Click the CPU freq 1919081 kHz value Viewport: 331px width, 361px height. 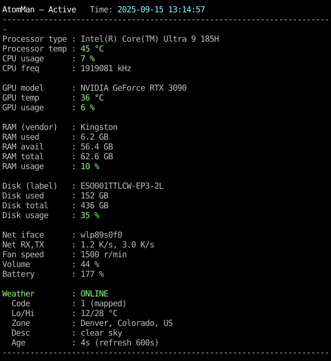pyautogui.click(x=106, y=68)
